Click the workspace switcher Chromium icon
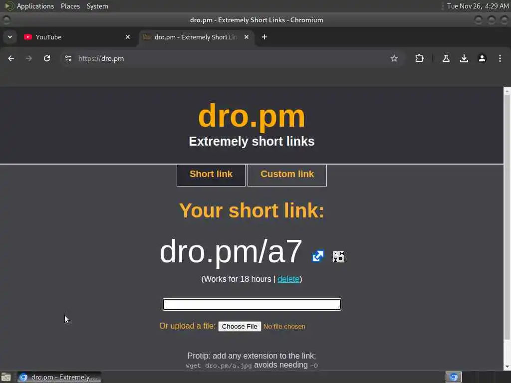Image resolution: width=511 pixels, height=383 pixels. (x=454, y=377)
